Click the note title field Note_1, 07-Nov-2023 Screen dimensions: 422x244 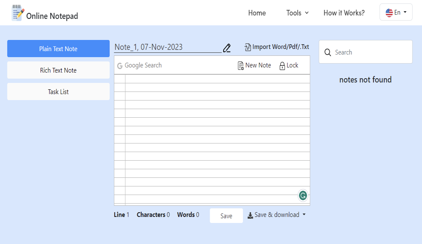(168, 47)
